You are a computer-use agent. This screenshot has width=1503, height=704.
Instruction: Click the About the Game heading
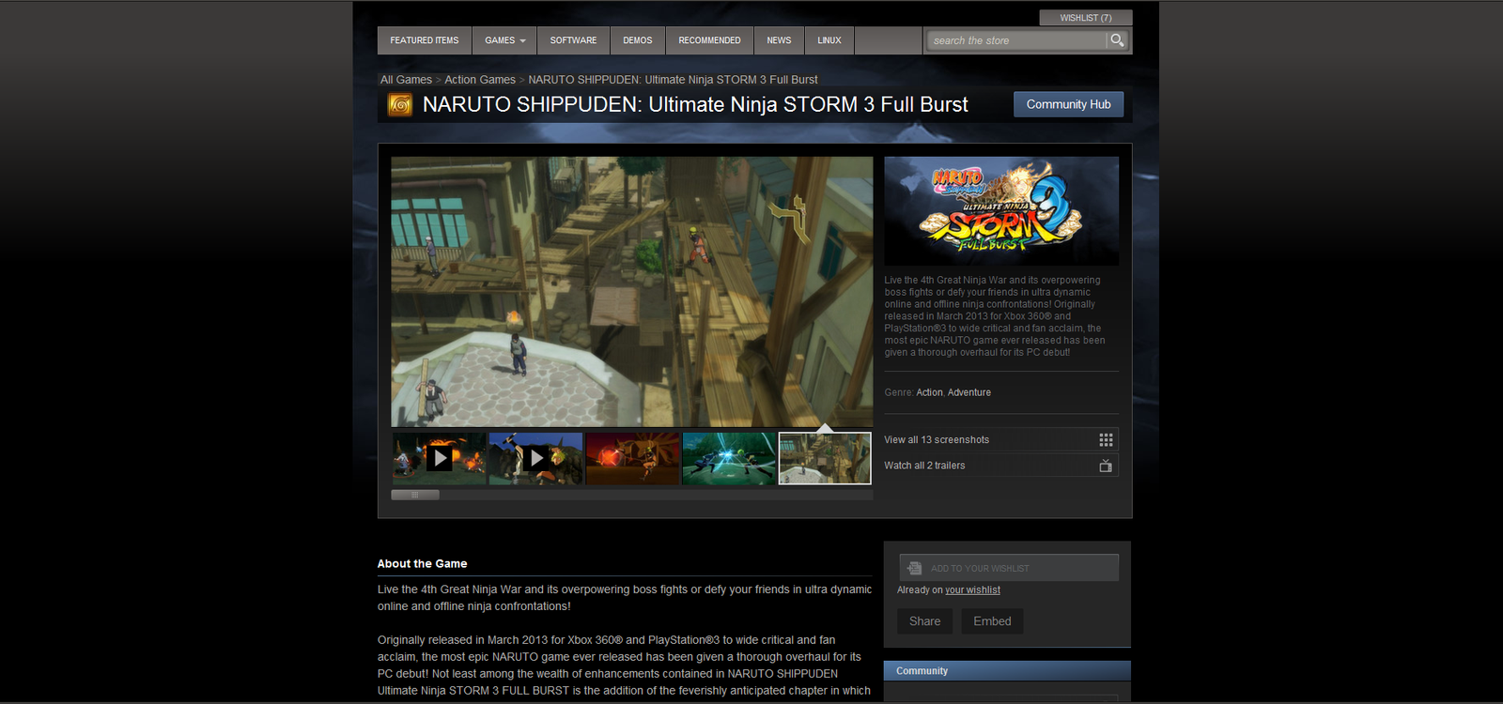click(x=423, y=564)
